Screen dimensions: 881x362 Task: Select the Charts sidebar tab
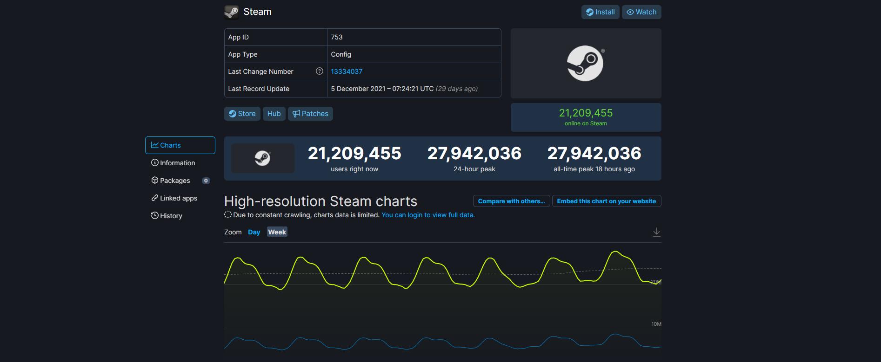point(180,145)
